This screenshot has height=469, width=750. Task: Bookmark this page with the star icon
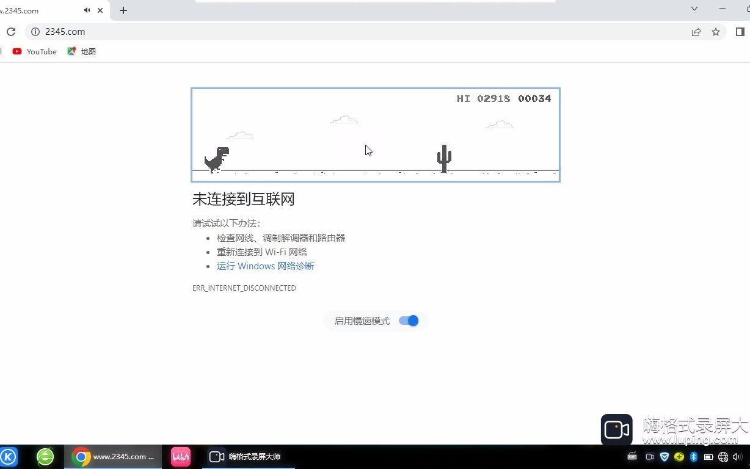tap(716, 32)
